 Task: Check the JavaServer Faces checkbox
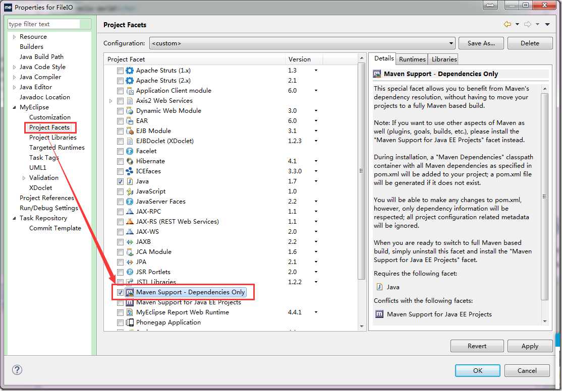(x=120, y=202)
